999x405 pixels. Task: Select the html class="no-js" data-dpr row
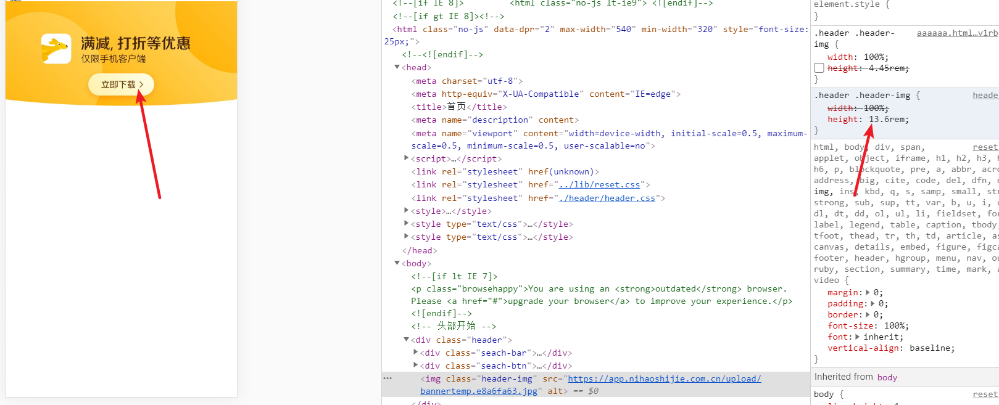(595, 35)
